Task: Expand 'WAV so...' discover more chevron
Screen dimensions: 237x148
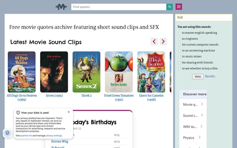Action: [x=201, y=126]
